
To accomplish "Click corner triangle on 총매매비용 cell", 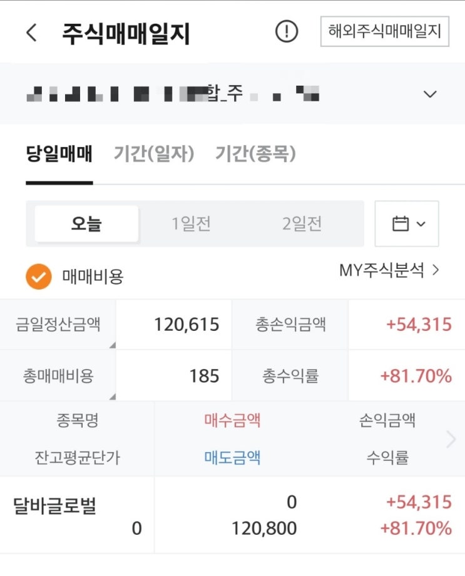I will click(x=112, y=397).
